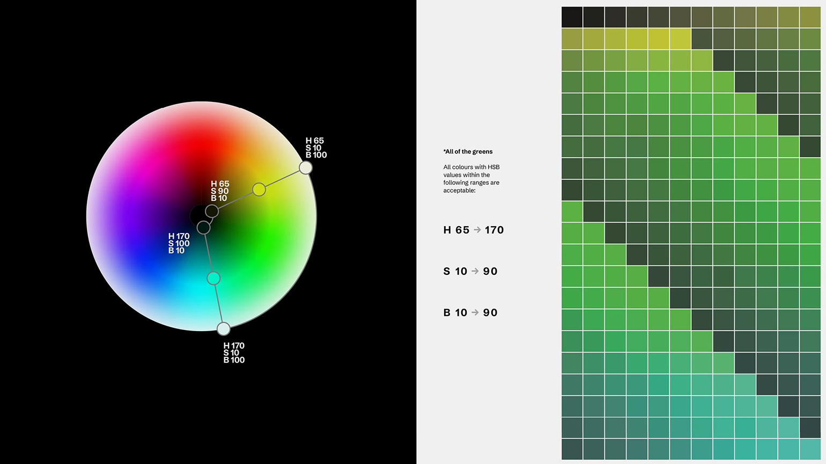Click the 'H 170 S 10 B 100' label below the wheel
The width and height of the screenshot is (826, 464).
[234, 353]
